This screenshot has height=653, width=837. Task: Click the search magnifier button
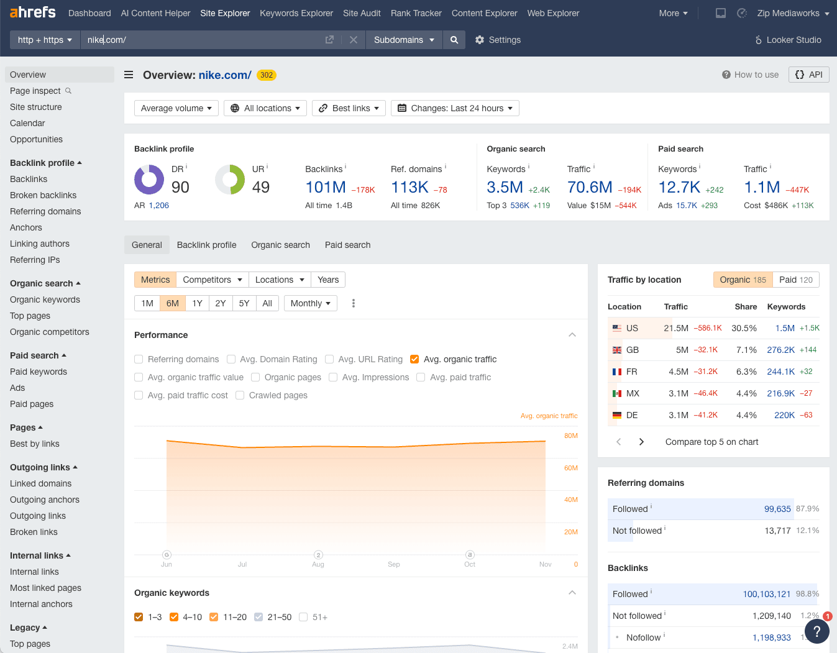[x=454, y=40]
